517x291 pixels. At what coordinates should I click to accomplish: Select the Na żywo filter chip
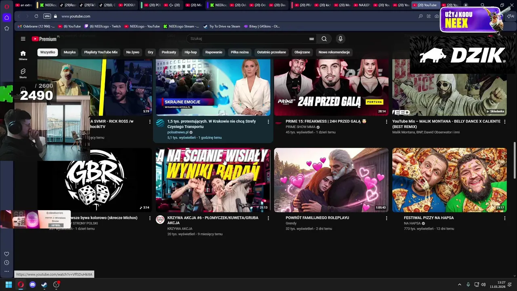click(x=132, y=52)
